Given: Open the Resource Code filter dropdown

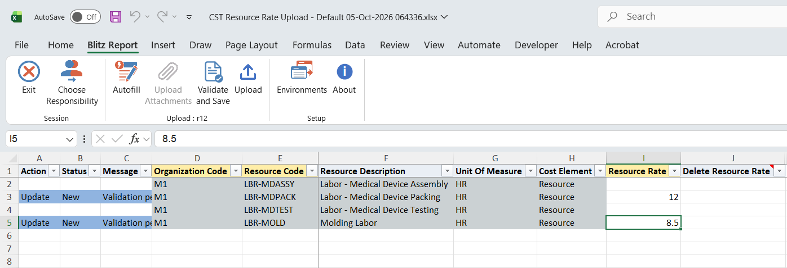Looking at the screenshot, I should pos(312,171).
